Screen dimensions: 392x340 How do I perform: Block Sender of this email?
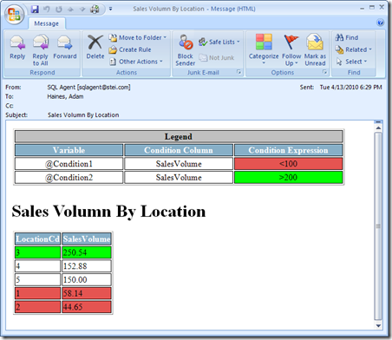pyautogui.click(x=186, y=50)
